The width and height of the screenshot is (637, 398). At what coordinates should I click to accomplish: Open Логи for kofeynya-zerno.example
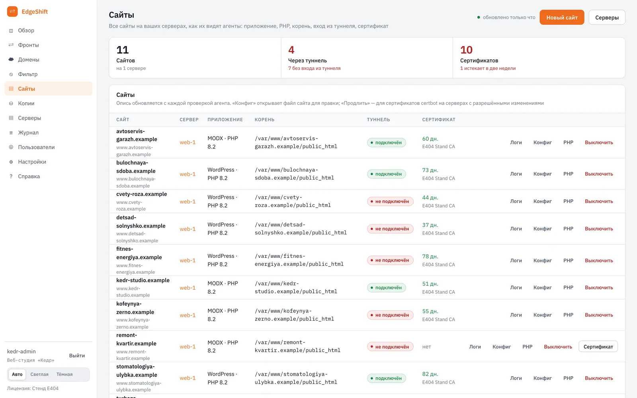[x=516, y=315]
